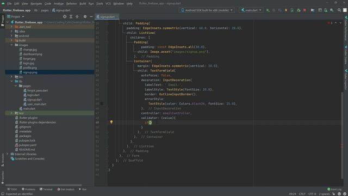Open Flutter Performance side panel
This screenshot has height=196, width=348.
pos(346,28)
